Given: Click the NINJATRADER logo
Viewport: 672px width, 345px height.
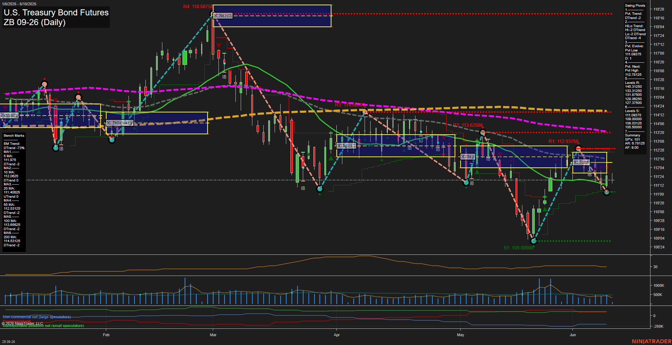Looking at the screenshot, I should [x=652, y=341].
